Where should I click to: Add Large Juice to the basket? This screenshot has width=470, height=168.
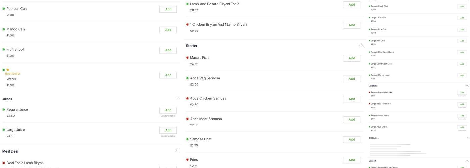[x=168, y=130]
